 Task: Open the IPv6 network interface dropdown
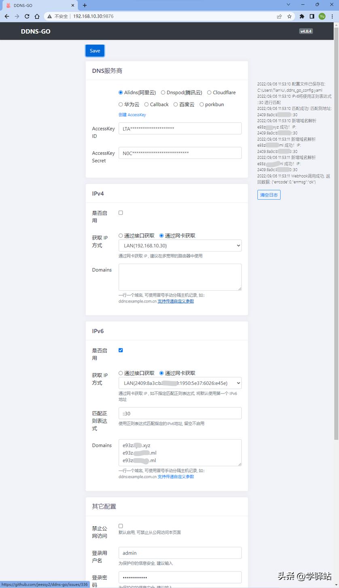(x=179, y=383)
